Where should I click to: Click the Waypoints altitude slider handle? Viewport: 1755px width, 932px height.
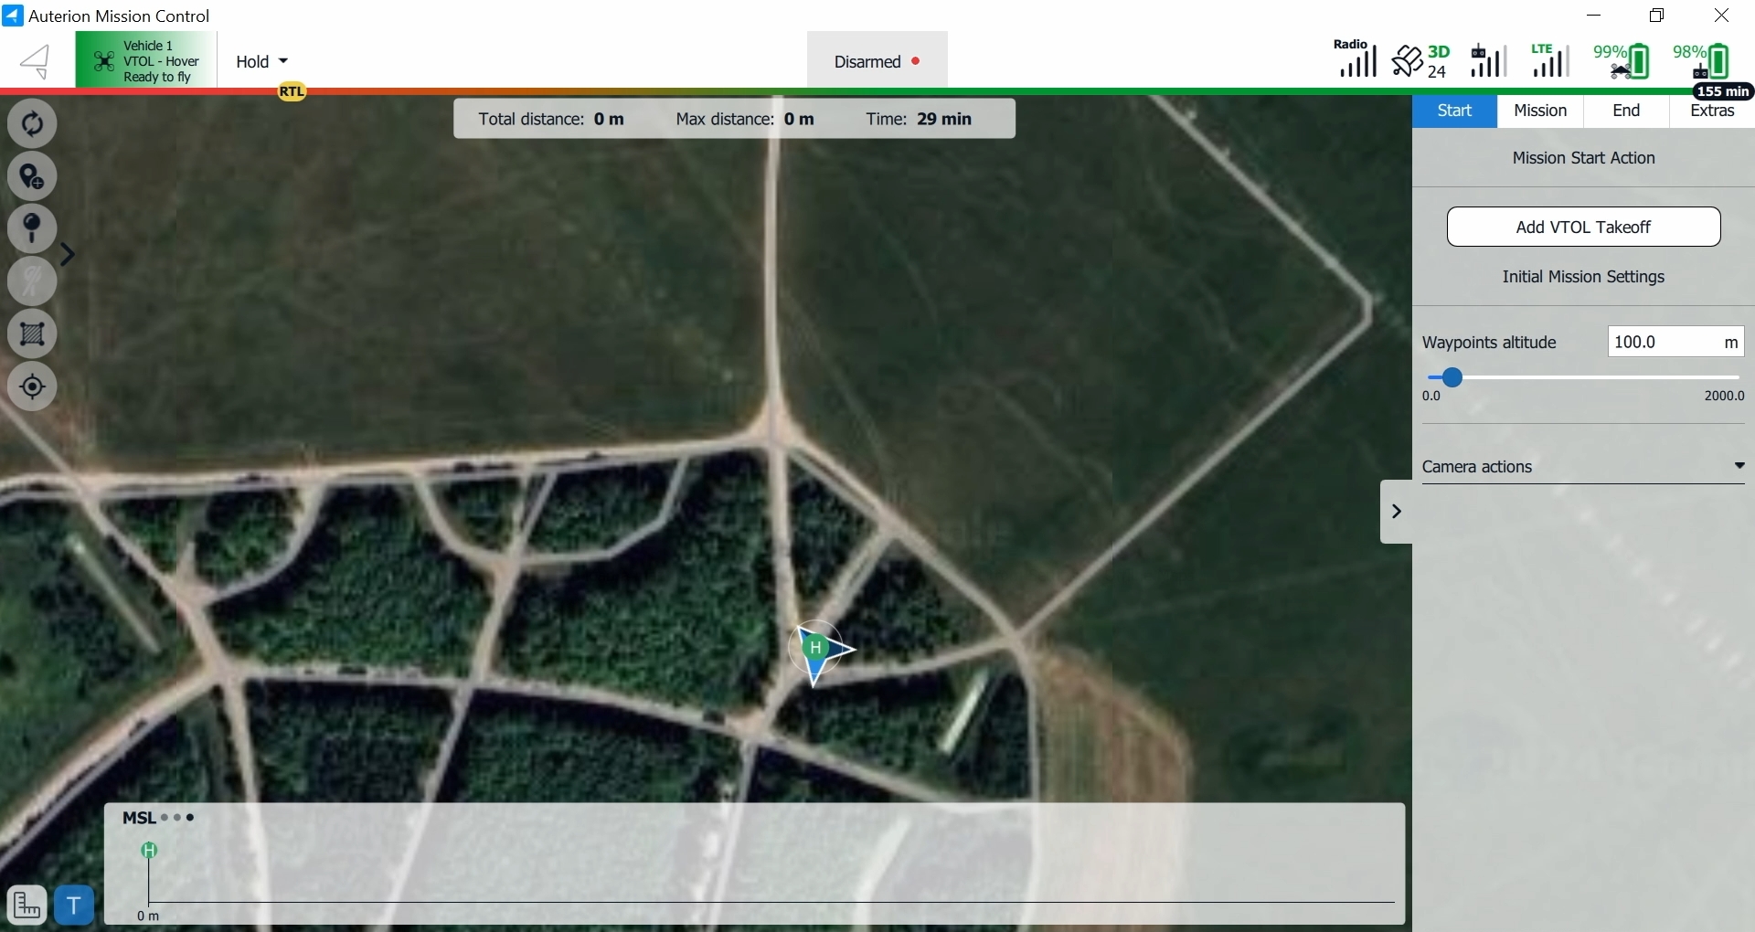tap(1452, 377)
